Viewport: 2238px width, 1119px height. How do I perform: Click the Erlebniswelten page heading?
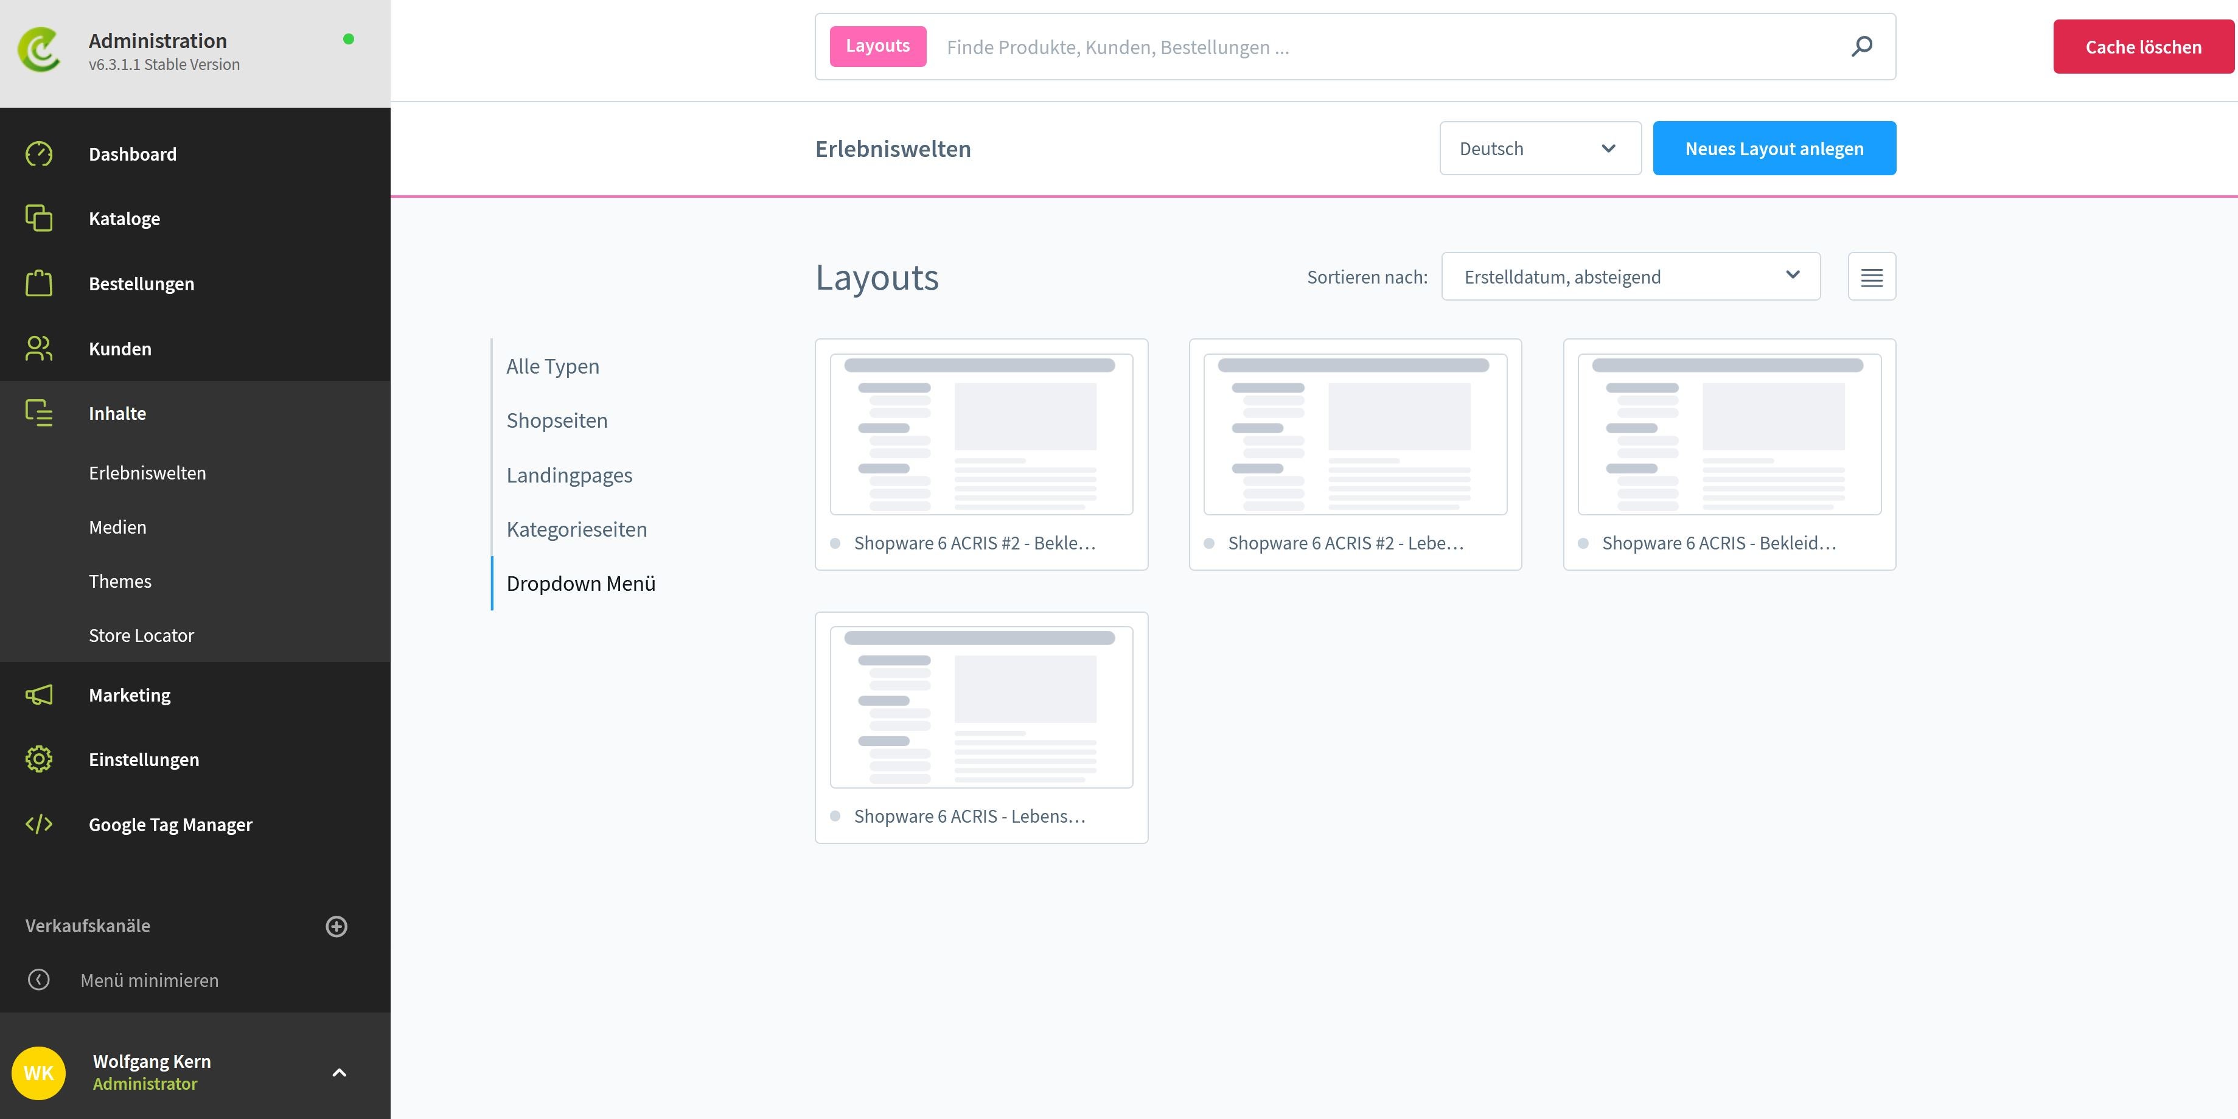(893, 148)
